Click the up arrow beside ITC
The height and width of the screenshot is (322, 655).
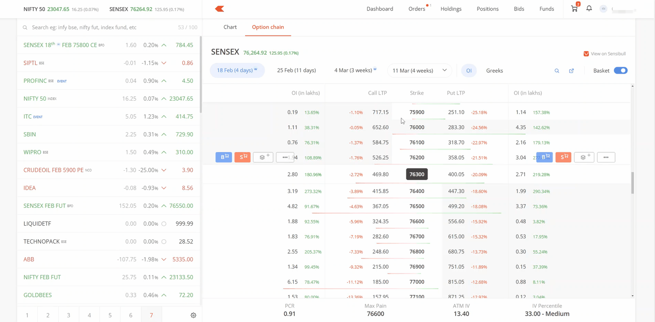pos(164,116)
